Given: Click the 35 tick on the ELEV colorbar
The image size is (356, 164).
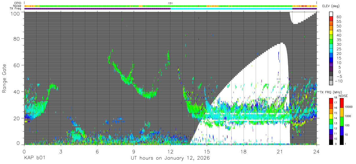Looking at the screenshot, I should coord(339,40).
